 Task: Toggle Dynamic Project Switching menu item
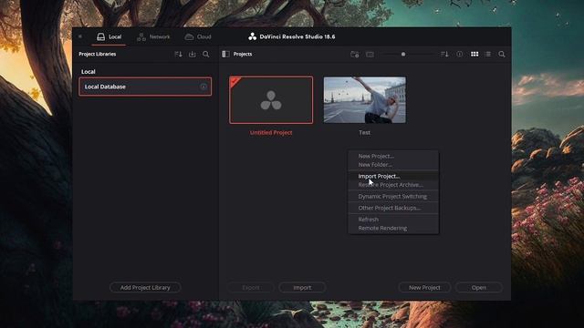coord(393,197)
